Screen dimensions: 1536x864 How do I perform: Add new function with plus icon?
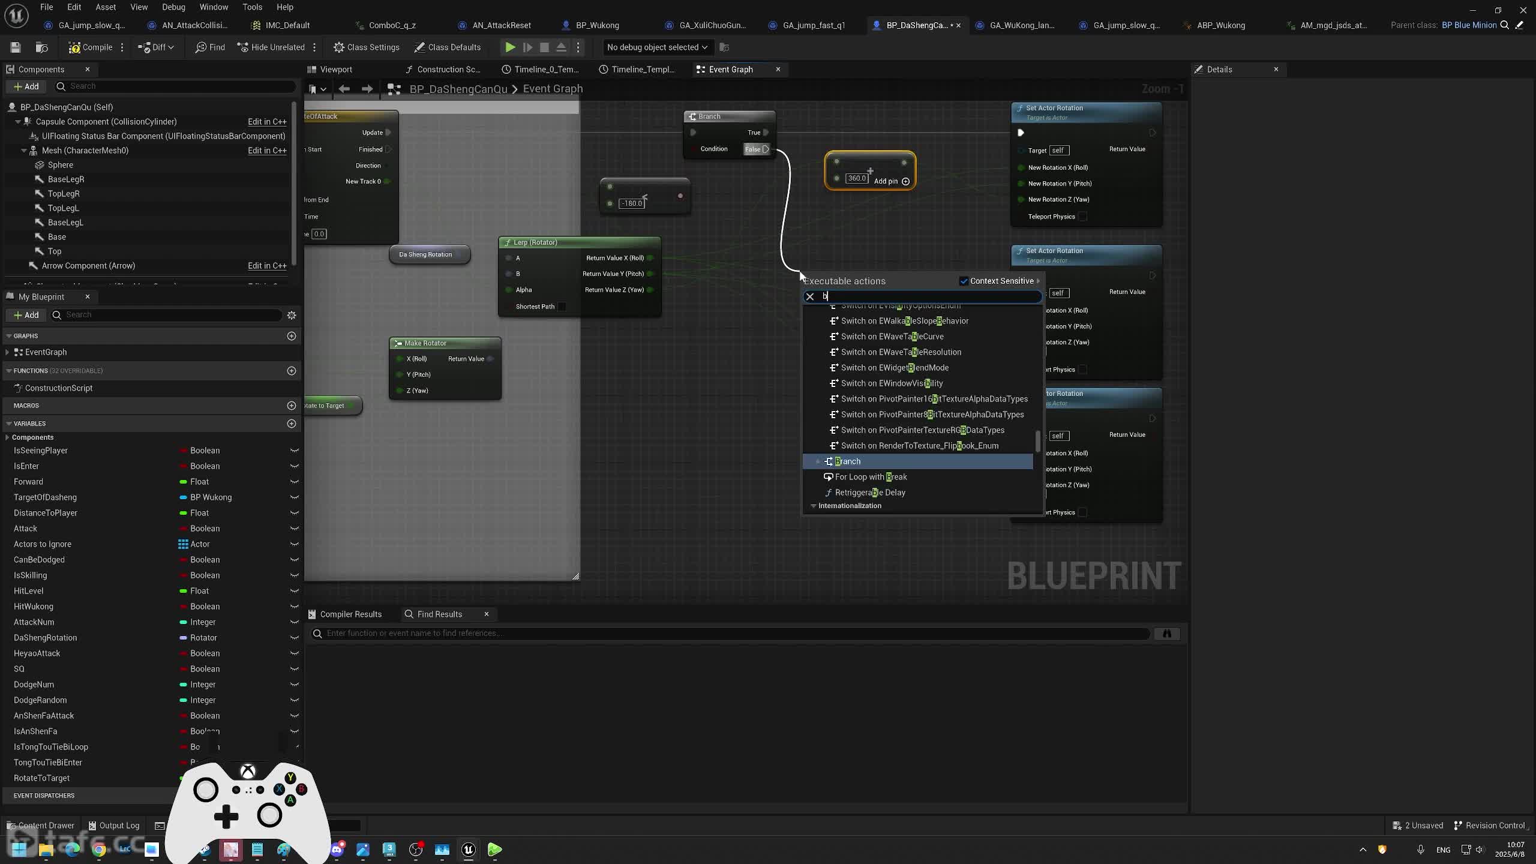292,371
